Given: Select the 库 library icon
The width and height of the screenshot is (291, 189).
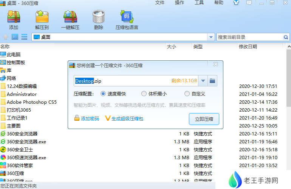Looking at the screenshot, I should pyautogui.click(x=3, y=70).
